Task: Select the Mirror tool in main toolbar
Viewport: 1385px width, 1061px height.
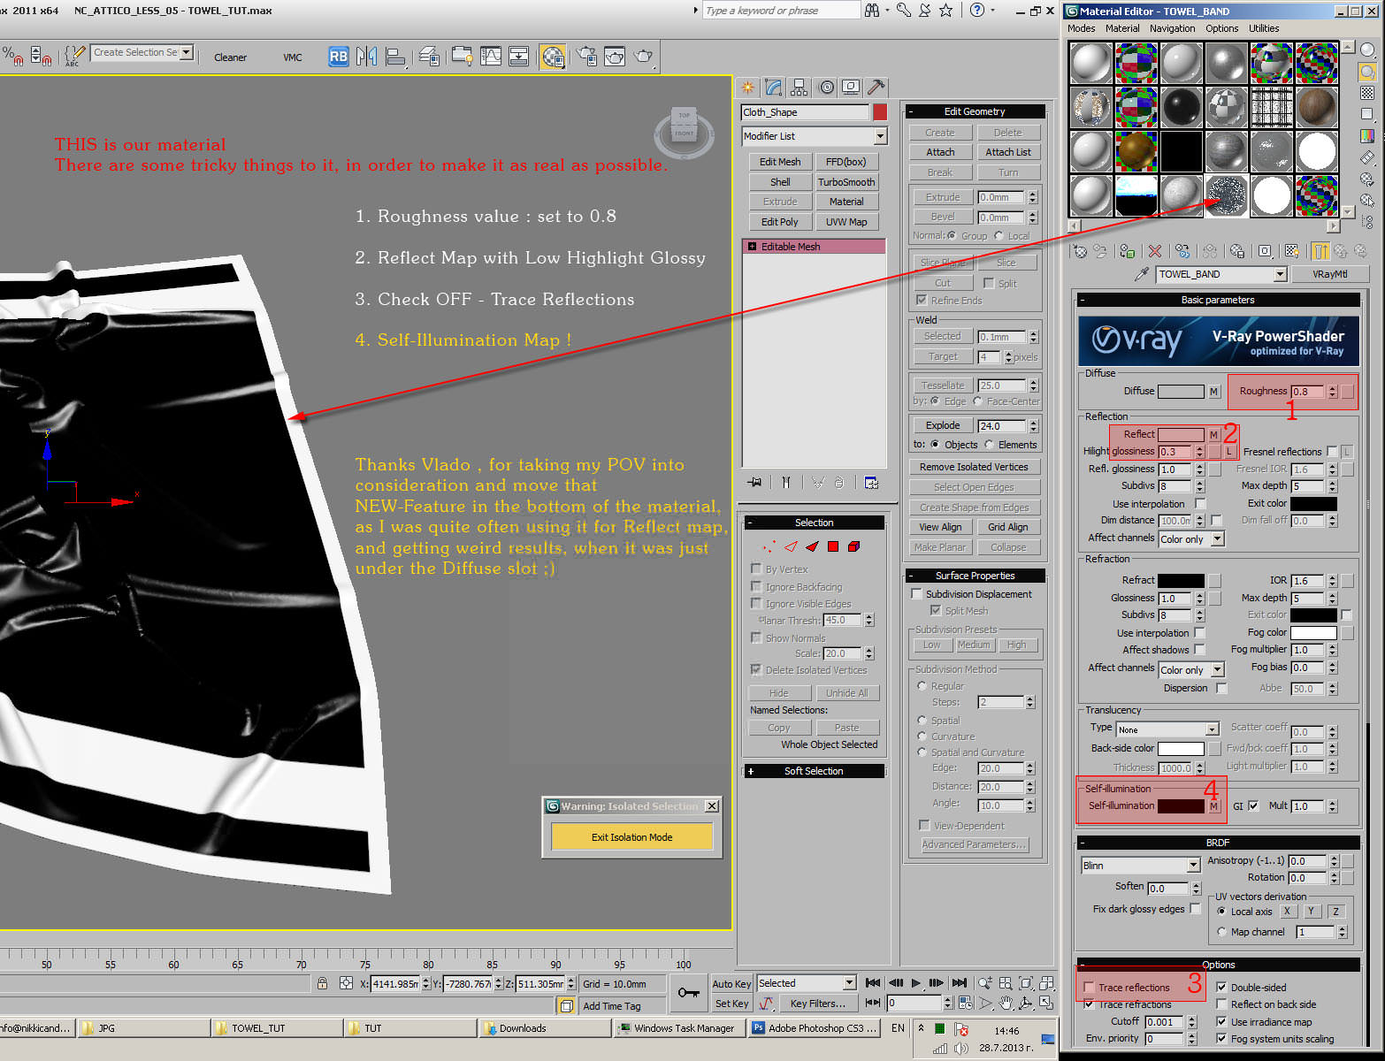Action: pos(366,57)
